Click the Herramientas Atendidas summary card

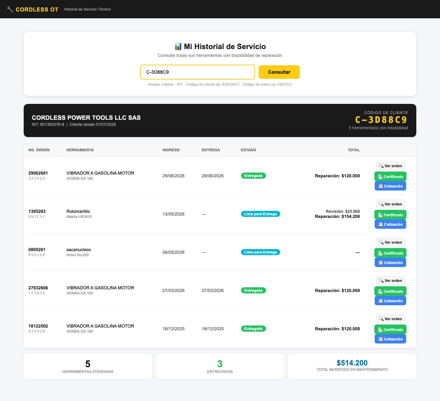coord(88,366)
